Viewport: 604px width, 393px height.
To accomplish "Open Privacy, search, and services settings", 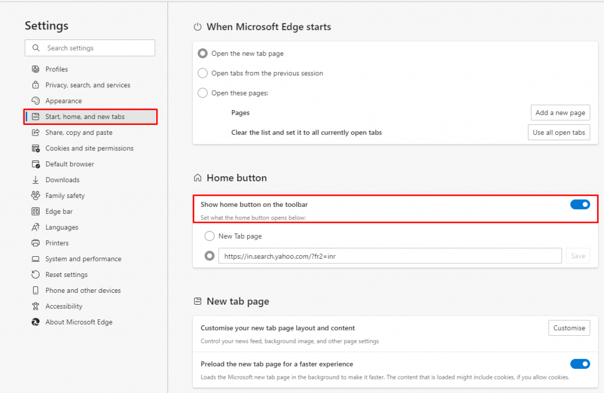I will pyautogui.click(x=88, y=85).
